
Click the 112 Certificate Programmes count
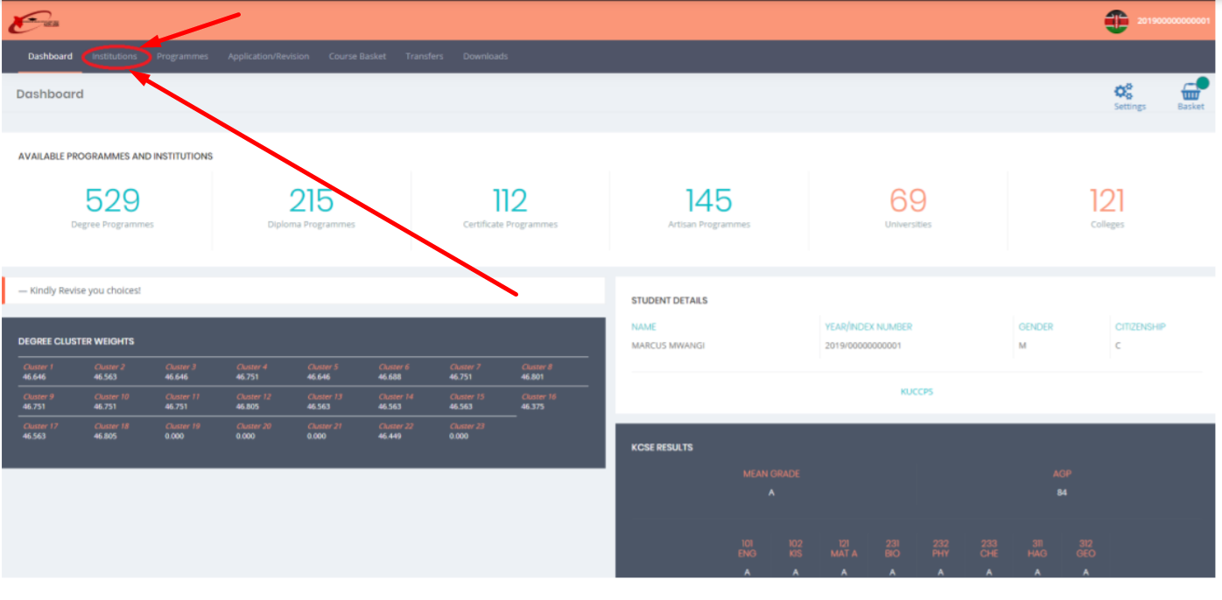click(509, 201)
